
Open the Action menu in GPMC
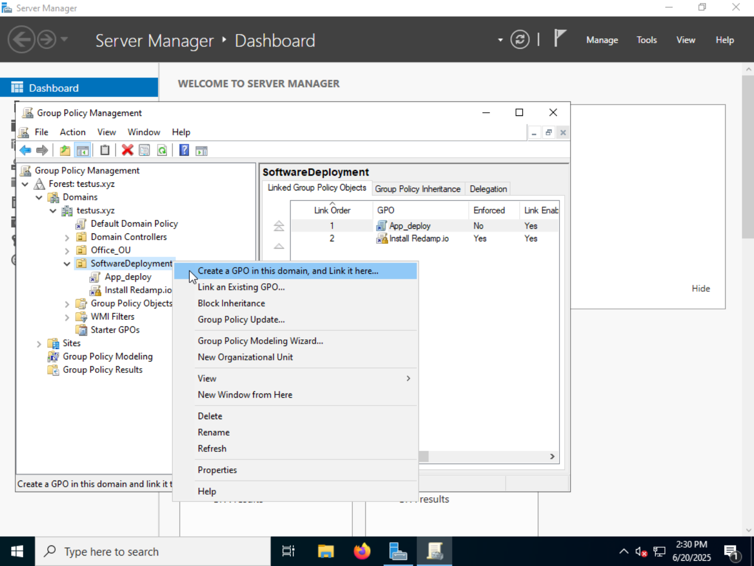pyautogui.click(x=72, y=132)
